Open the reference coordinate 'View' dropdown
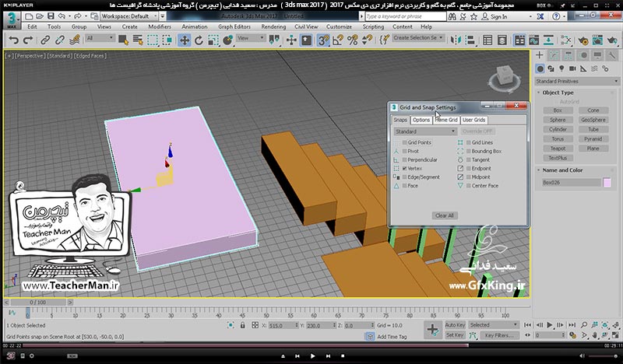This screenshot has height=364, width=623. (x=250, y=38)
